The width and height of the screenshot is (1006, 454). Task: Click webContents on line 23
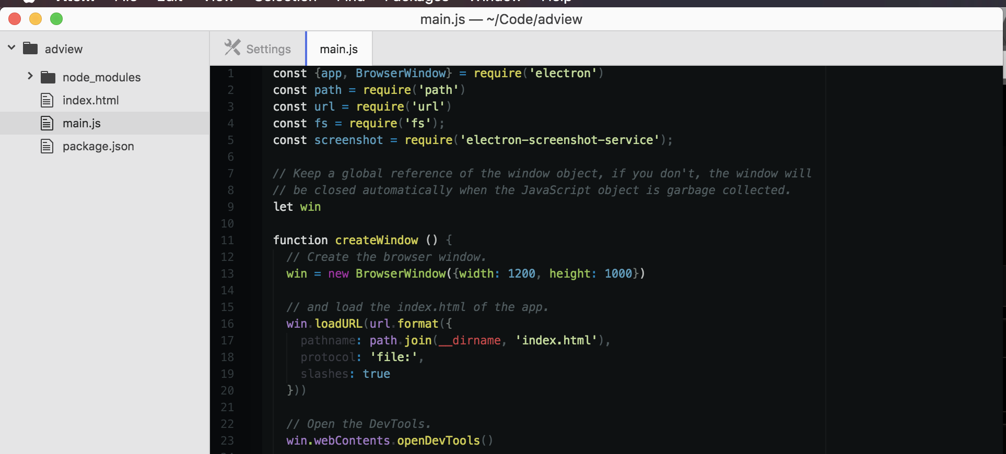[x=352, y=440]
